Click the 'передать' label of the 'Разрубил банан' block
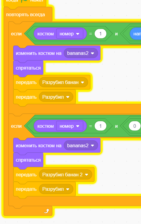 tap(26, 82)
